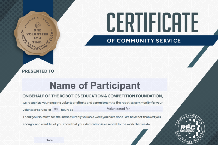Click the bronze volunteer seal badge

(x=37, y=33)
